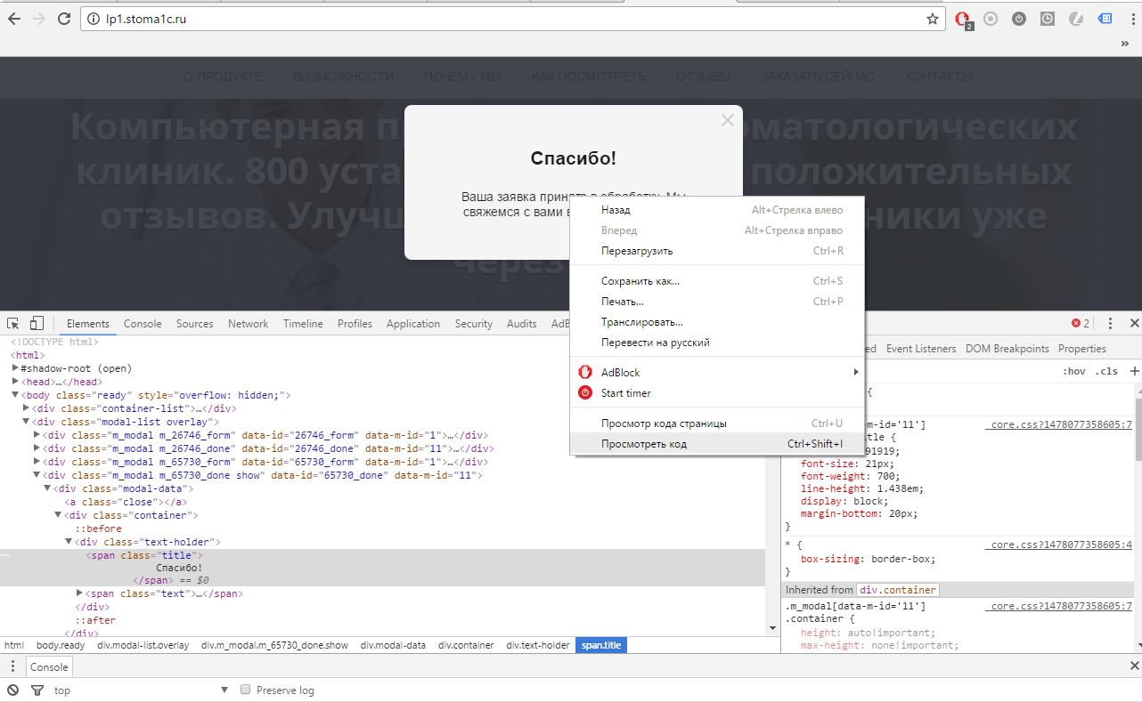1142x702 pixels.
Task: Click the blue tag extension icon
Action: 1104,18
